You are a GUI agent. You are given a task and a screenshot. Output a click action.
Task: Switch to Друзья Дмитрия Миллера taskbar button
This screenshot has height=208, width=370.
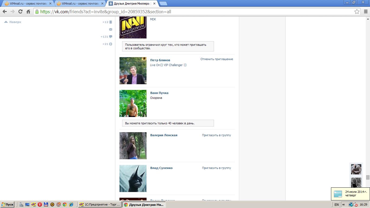[x=144, y=204]
